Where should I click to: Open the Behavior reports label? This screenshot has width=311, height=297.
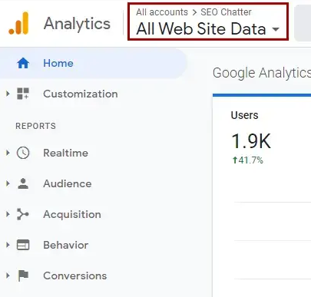coord(65,245)
